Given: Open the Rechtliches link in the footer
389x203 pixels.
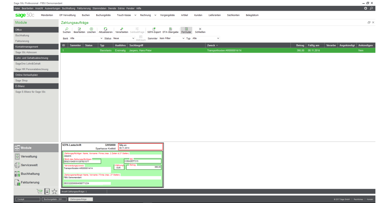Looking at the screenshot, I should [359, 199].
